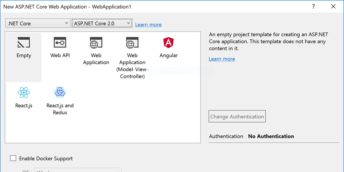Click the No Authentication status text
344x172 pixels.
271,136
